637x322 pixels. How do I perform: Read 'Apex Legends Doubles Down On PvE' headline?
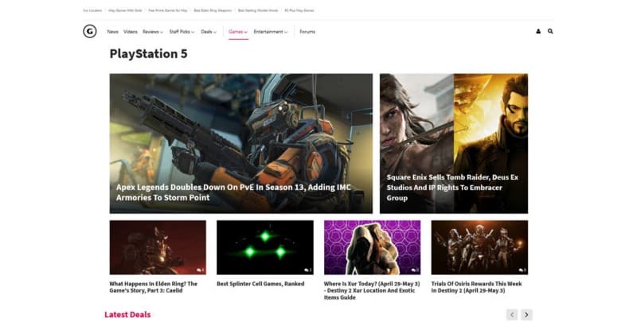click(233, 192)
